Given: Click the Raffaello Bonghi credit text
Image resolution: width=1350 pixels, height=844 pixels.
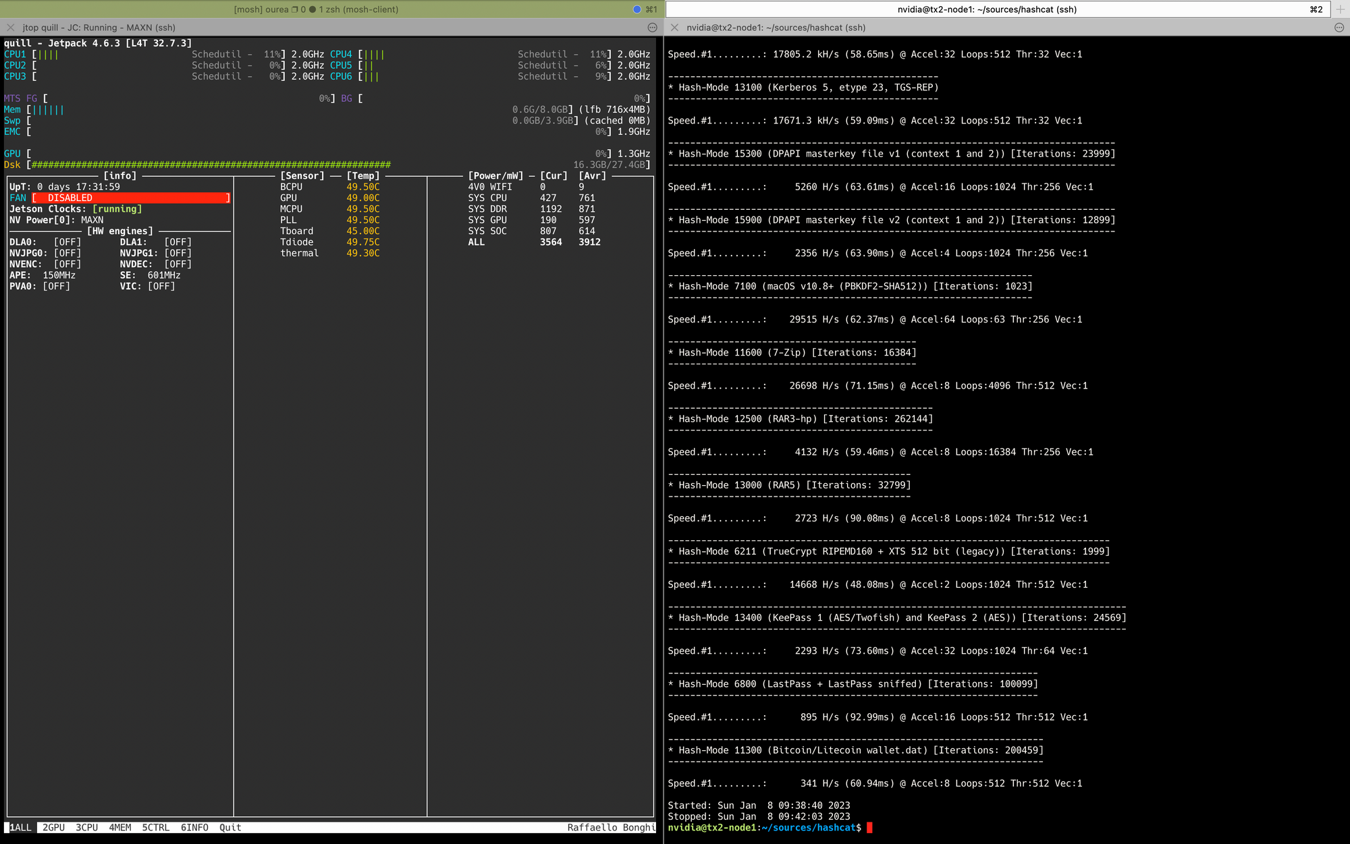Looking at the screenshot, I should (x=612, y=827).
